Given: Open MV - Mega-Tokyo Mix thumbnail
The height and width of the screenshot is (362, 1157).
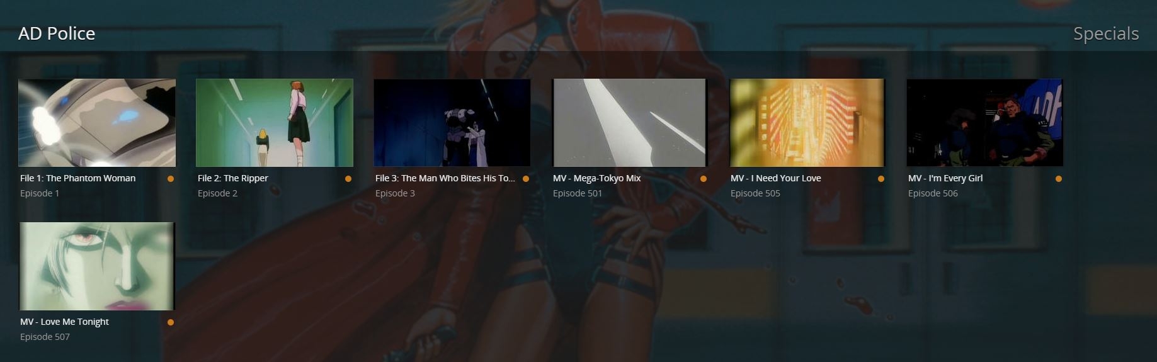Looking at the screenshot, I should 630,123.
